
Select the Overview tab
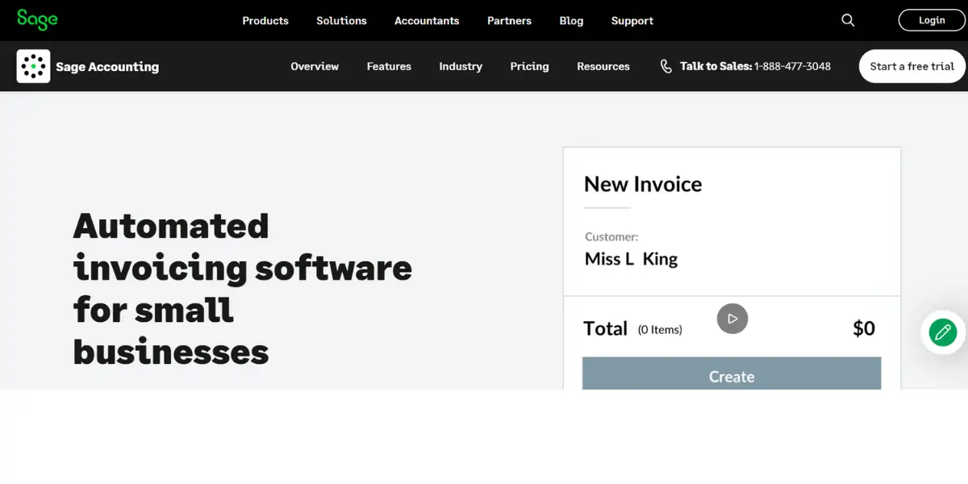point(315,66)
